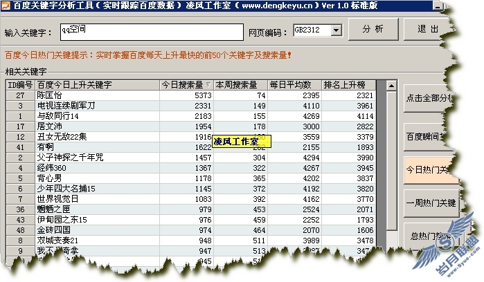
Task: Click the 百度今日上升关键字 column header
Action: pos(97,85)
